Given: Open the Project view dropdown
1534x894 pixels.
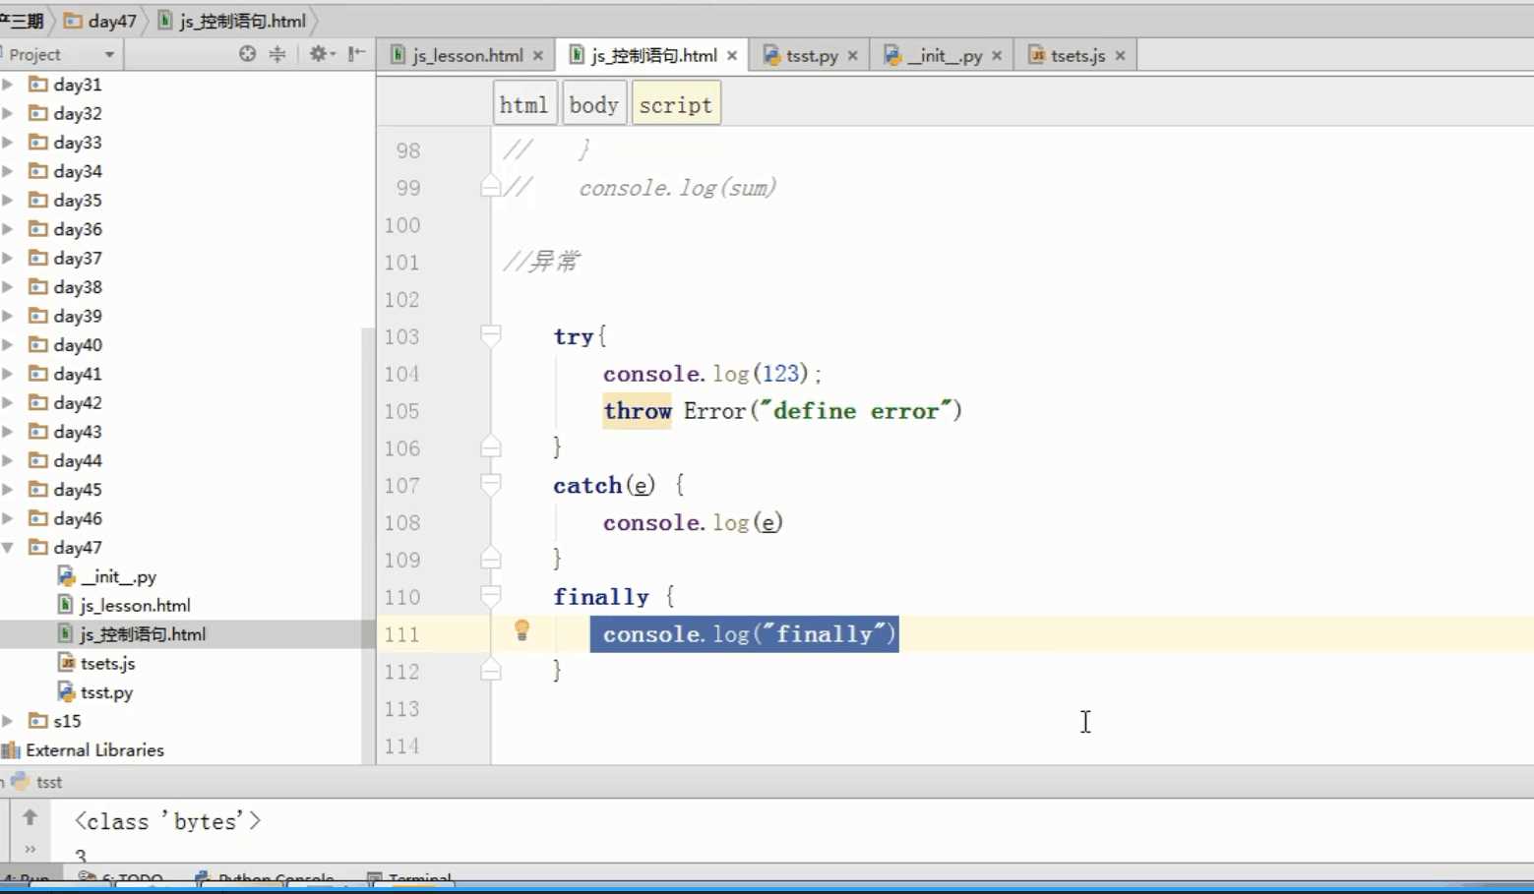Looking at the screenshot, I should click(109, 55).
